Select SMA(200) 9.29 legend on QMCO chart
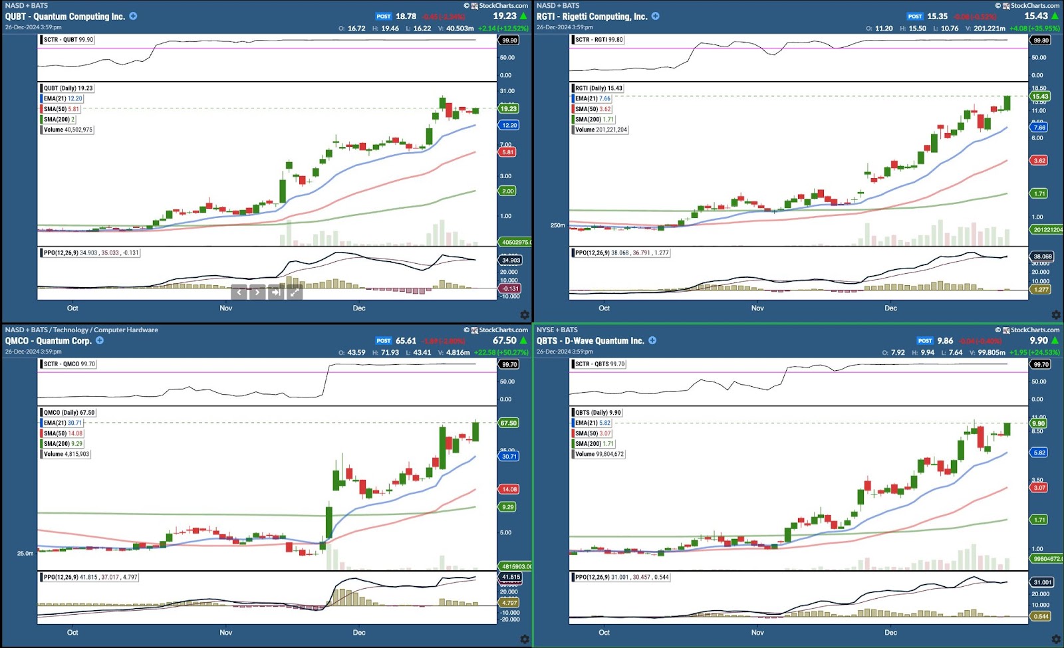The height and width of the screenshot is (648, 1064). click(x=63, y=444)
